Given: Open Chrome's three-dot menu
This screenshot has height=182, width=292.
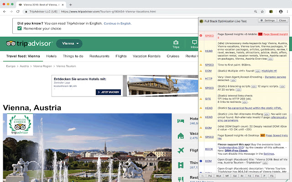Looking at the screenshot, I should click(x=287, y=11).
